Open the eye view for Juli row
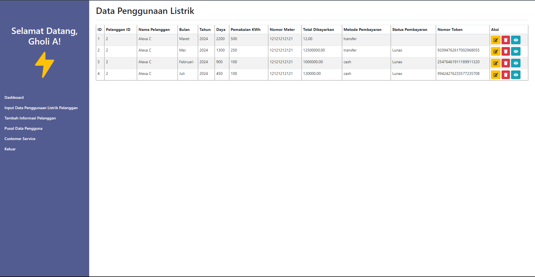Image resolution: width=535 pixels, height=277 pixels. (x=515, y=75)
